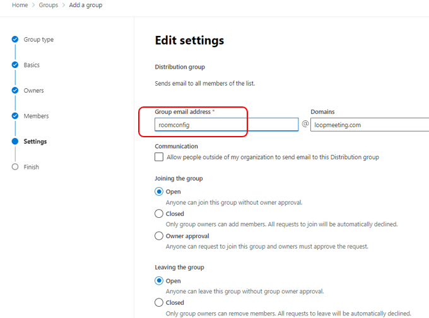429x318 pixels.
Task: Click the breadcrumb chevron after Home
Action: [33, 5]
